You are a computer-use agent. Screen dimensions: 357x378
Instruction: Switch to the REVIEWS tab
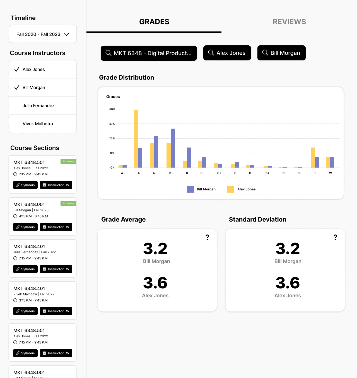point(289,22)
